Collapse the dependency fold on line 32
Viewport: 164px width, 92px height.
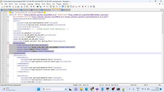[x=8, y=76]
